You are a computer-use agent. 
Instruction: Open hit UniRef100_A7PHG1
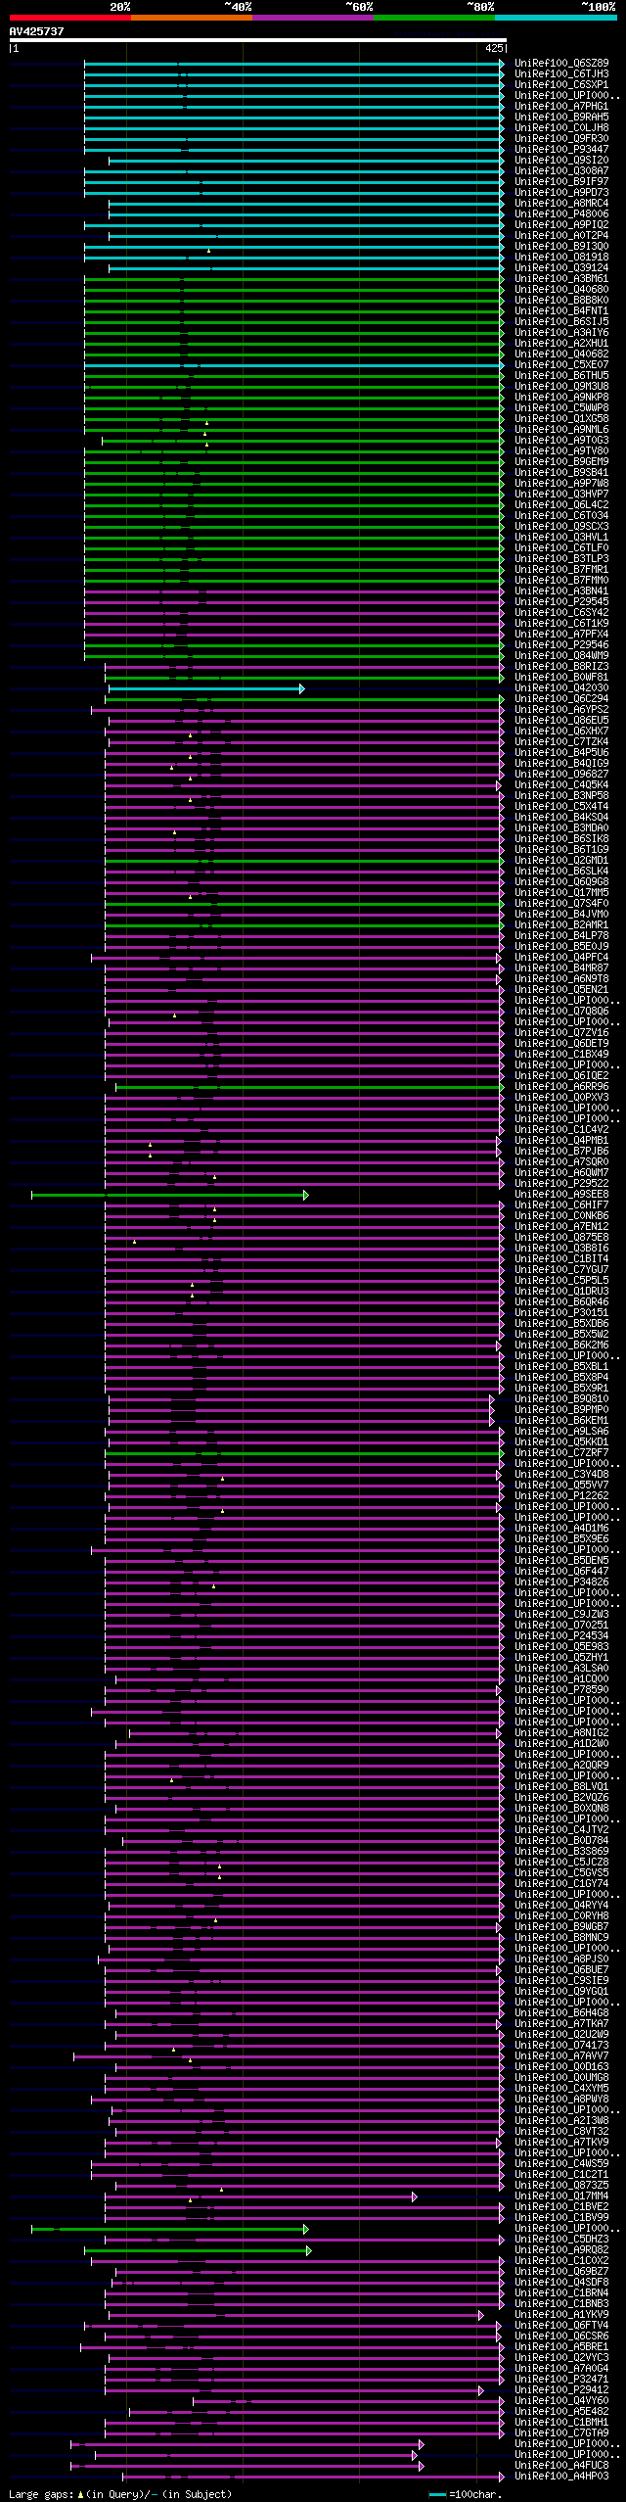(561, 107)
